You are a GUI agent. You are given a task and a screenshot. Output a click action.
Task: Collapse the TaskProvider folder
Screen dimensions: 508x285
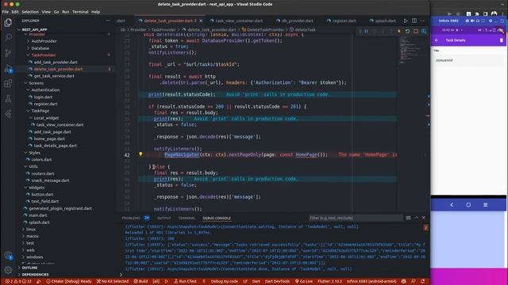44,55
